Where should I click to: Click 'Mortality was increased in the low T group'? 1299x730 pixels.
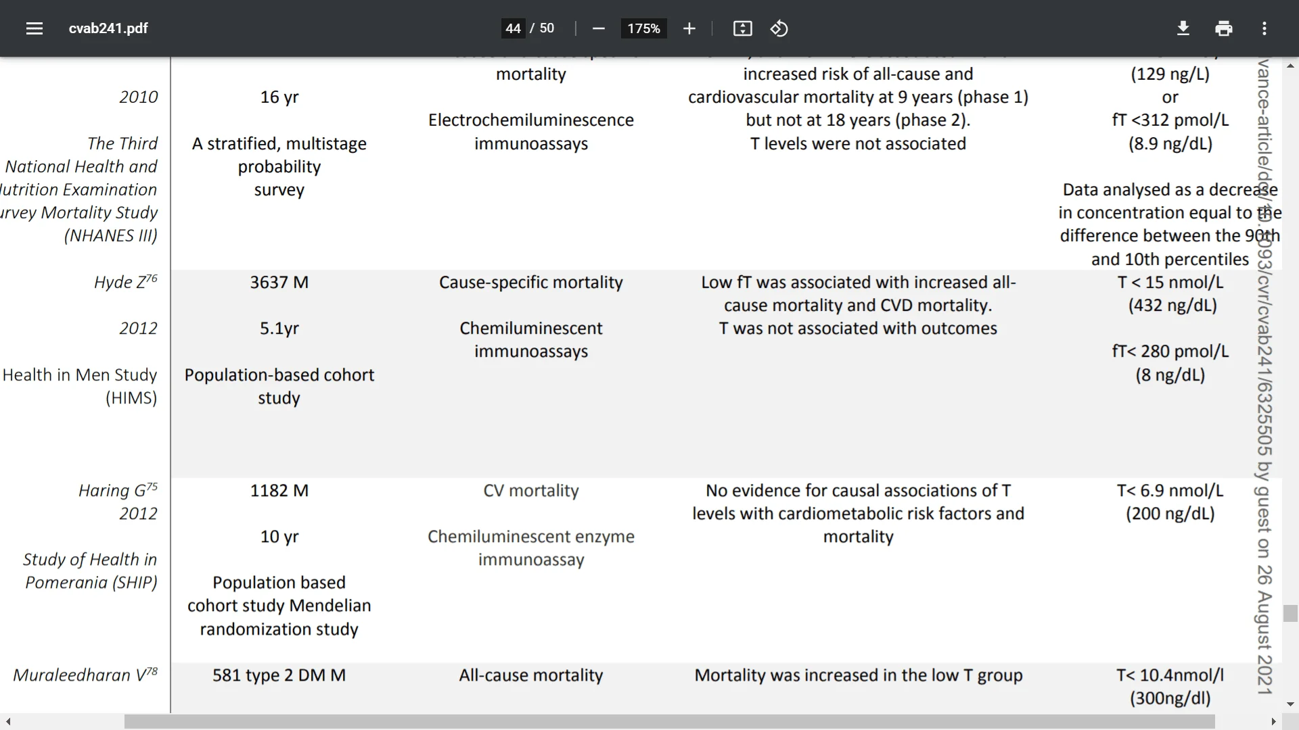[x=859, y=675]
